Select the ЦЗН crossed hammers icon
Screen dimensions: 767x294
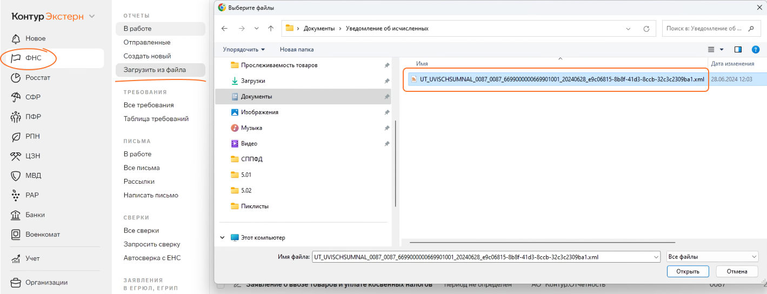point(16,156)
